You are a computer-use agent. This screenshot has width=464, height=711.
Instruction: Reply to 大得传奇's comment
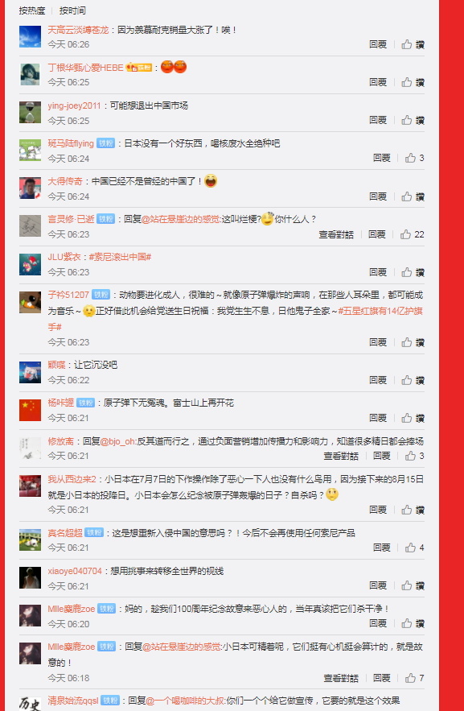pos(377,196)
